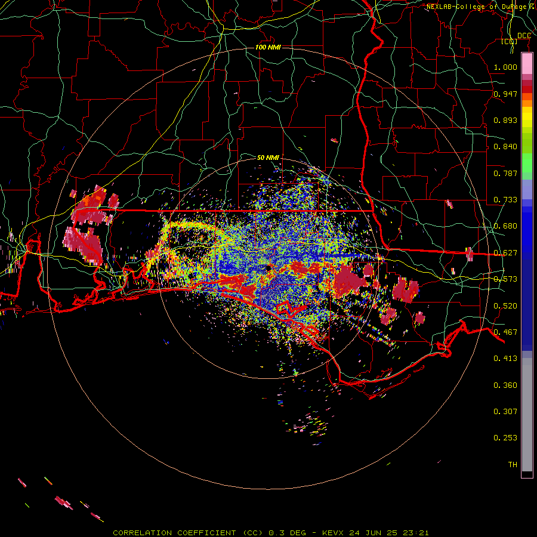Viewport: 537px width, 537px height.
Task: Click the KEVX station identifier
Action: pyautogui.click(x=334, y=533)
